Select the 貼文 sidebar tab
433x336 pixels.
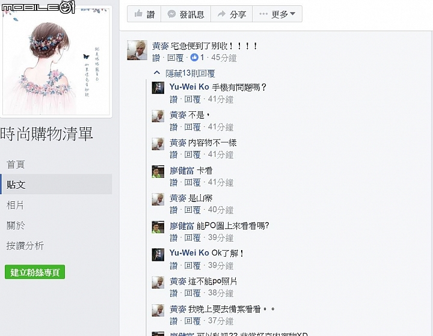(x=56, y=184)
